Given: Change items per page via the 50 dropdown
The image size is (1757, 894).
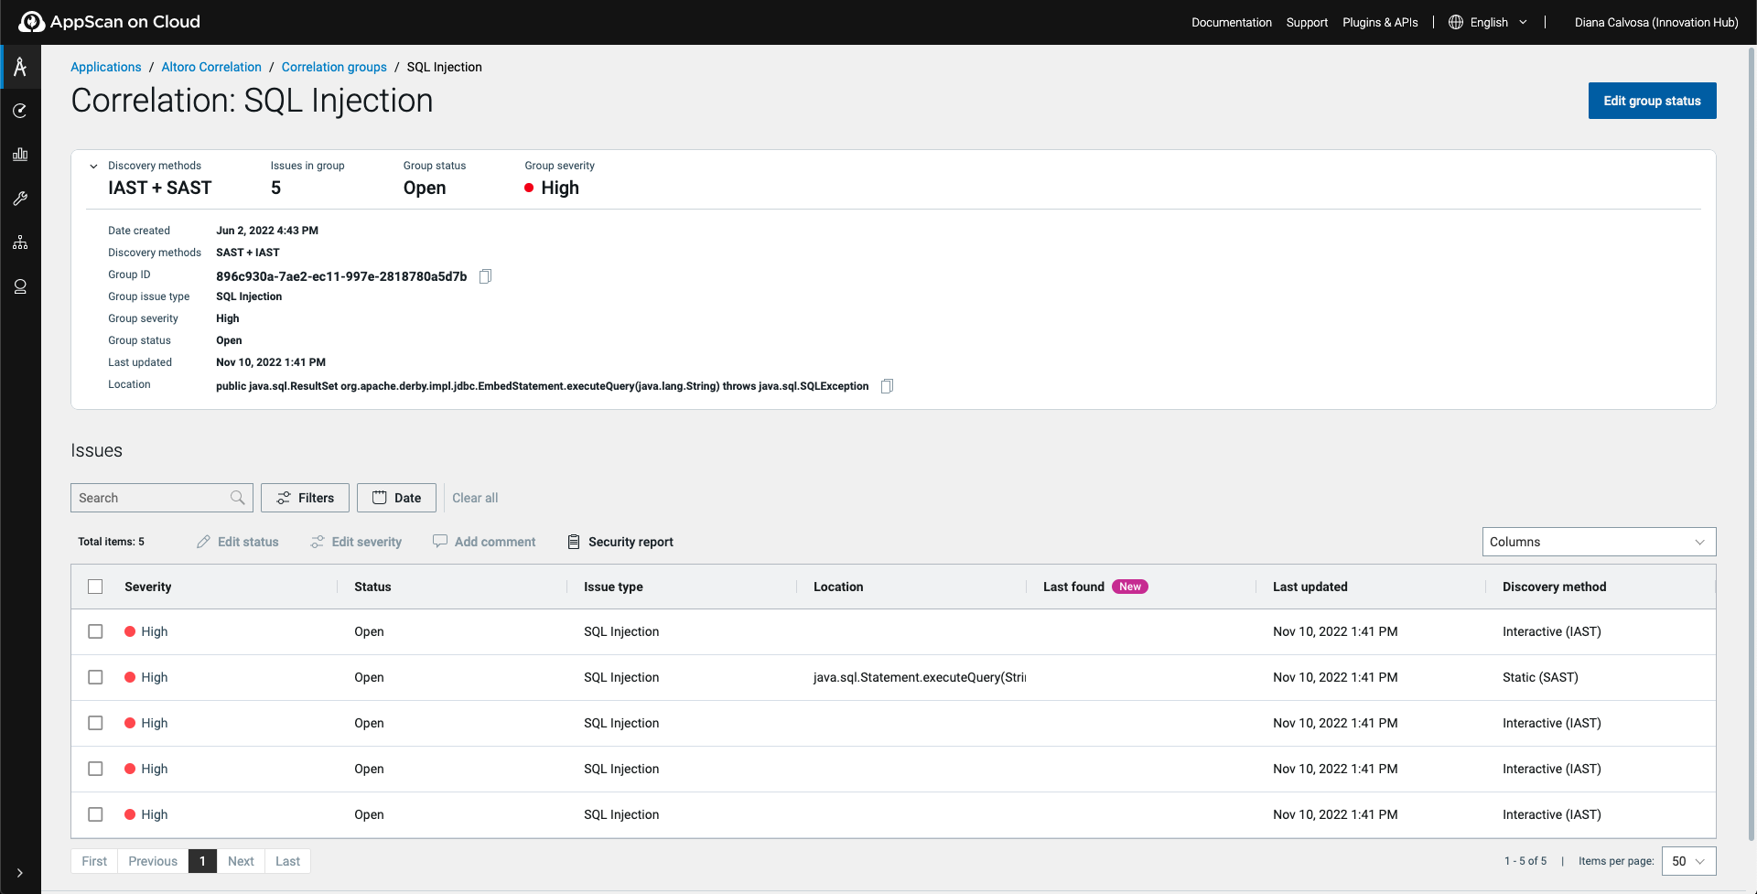Looking at the screenshot, I should [1688, 860].
